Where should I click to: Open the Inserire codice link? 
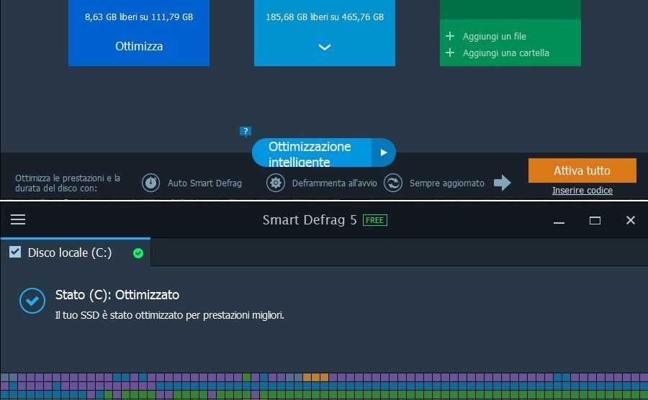(x=582, y=191)
